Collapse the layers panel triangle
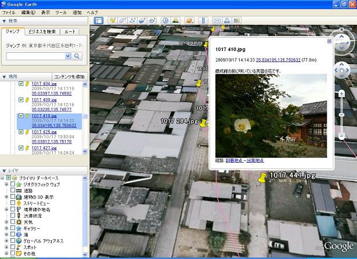The width and height of the screenshot is (357, 259). click(4, 171)
